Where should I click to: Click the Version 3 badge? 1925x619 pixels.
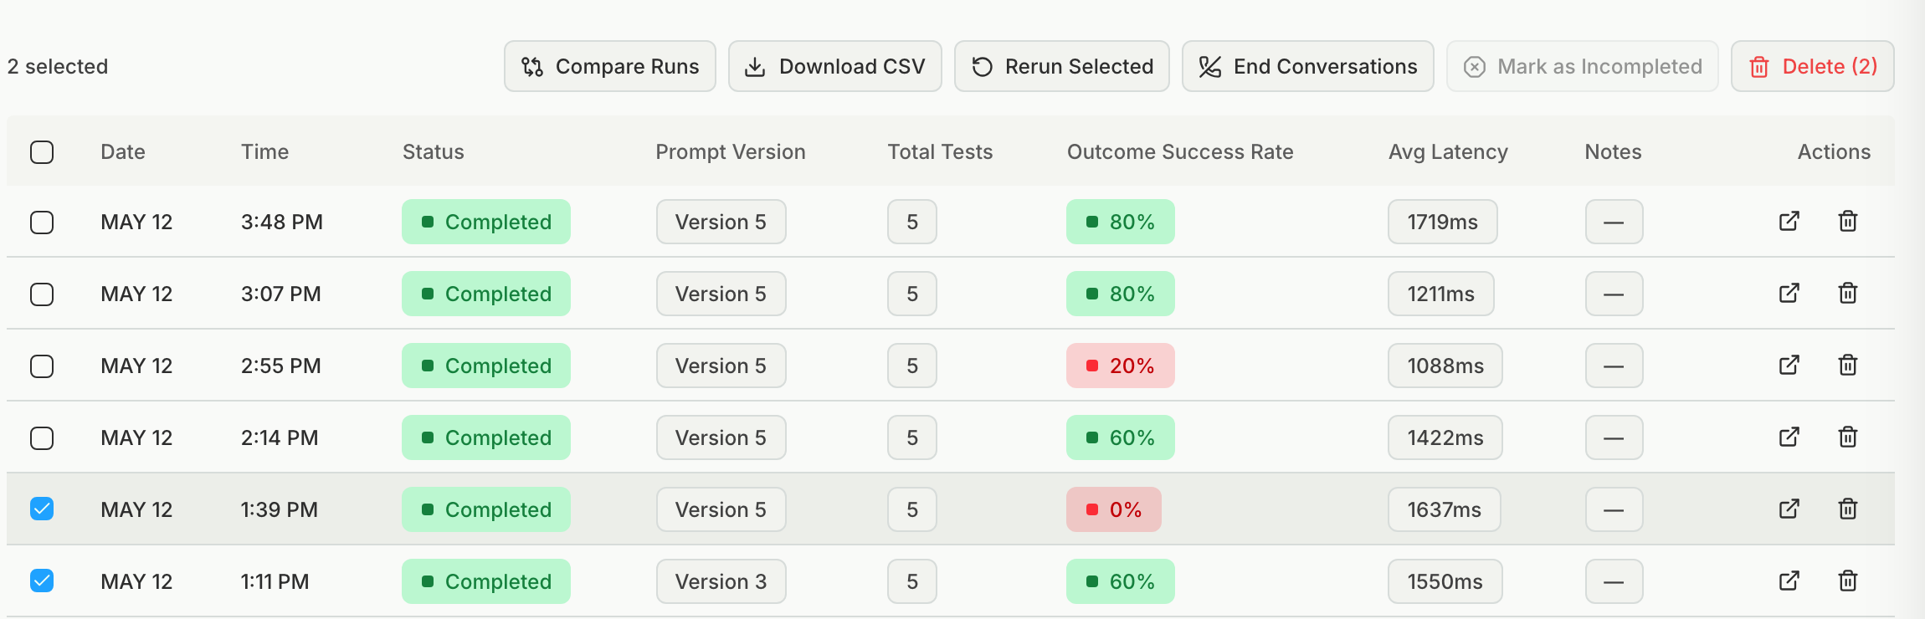[721, 581]
